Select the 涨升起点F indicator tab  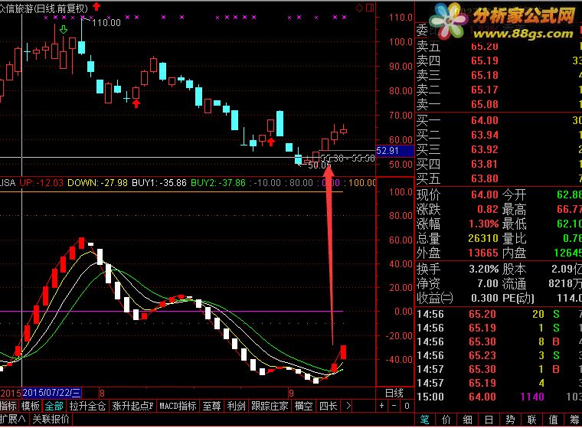point(133,406)
